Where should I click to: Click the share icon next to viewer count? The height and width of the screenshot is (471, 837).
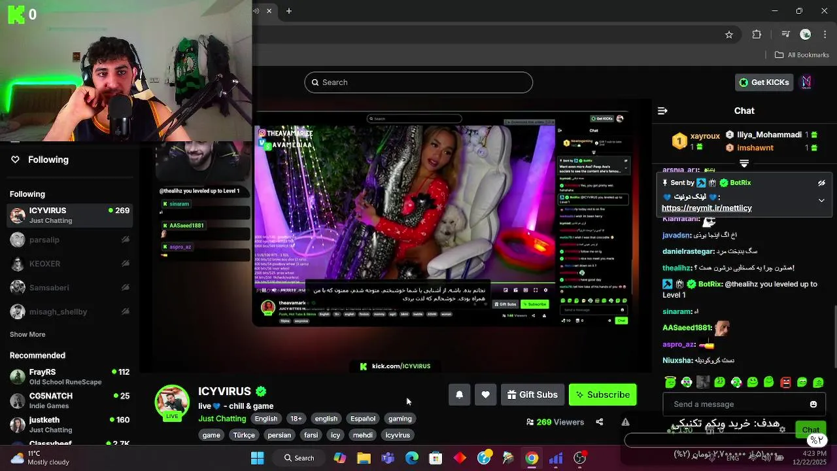tap(599, 422)
